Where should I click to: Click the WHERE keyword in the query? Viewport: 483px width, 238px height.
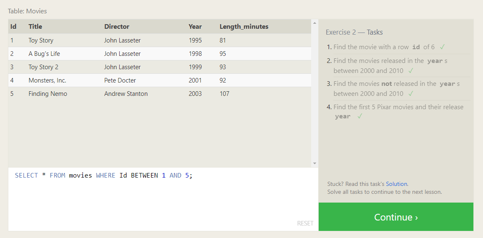tap(106, 175)
